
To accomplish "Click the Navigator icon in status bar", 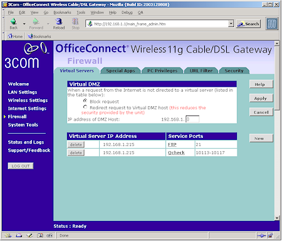I will coord(8,235).
